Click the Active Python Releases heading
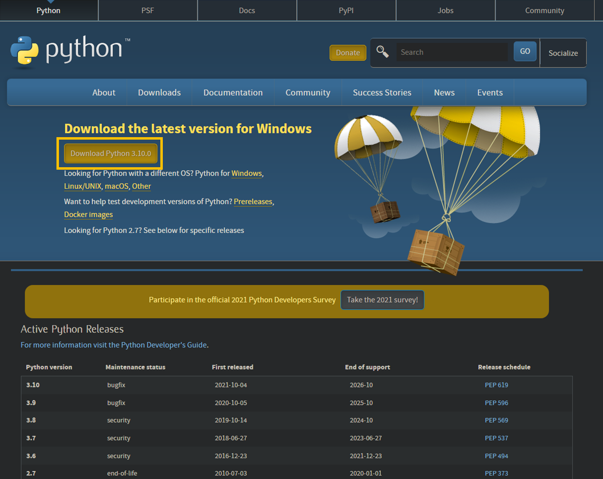 (x=72, y=329)
